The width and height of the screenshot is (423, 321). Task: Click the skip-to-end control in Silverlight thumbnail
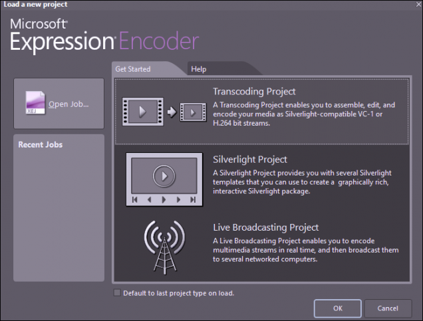coord(193,200)
